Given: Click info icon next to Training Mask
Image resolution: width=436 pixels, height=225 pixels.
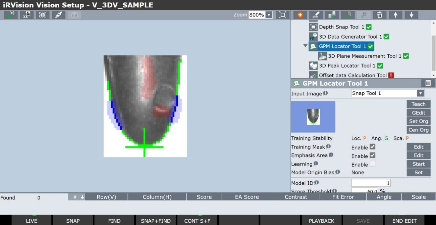Looking at the screenshot, I should click(328, 146).
